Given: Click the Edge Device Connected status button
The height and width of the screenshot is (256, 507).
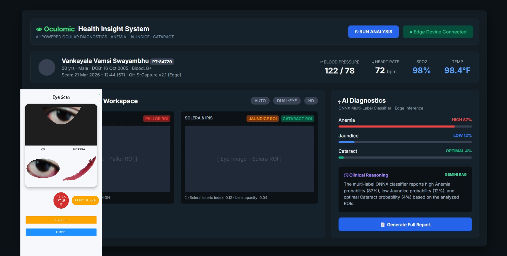Looking at the screenshot, I should click(438, 32).
